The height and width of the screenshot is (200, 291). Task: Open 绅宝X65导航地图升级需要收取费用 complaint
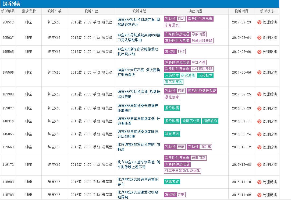[138, 108]
